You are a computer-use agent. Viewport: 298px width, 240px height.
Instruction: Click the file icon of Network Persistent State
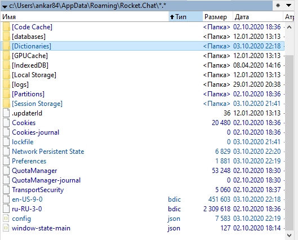pyautogui.click(x=6, y=152)
